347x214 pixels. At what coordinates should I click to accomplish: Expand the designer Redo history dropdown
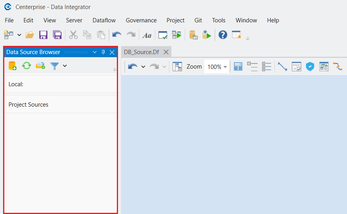coord(164,67)
